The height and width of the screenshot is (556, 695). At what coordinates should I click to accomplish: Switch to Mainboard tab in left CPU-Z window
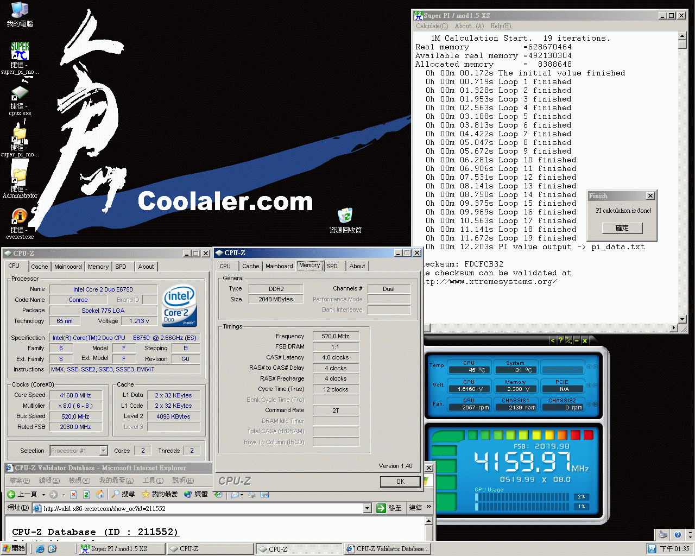coord(68,267)
